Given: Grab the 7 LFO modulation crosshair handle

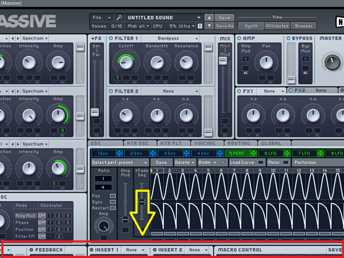Looking at the screenshot, I should (x=320, y=153).
